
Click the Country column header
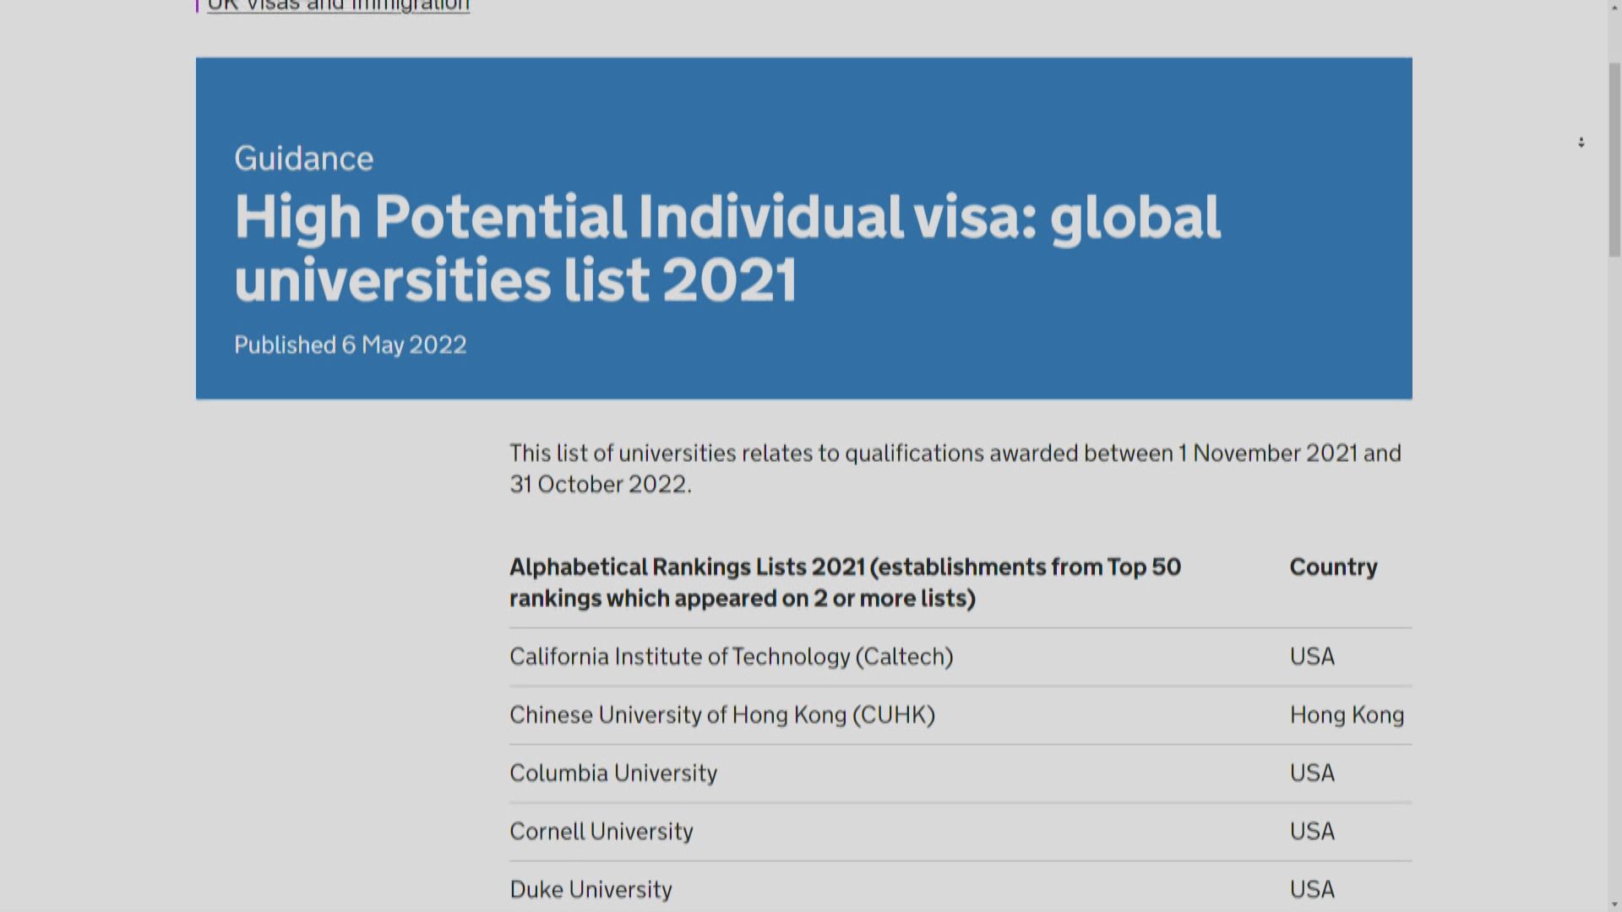[x=1333, y=567]
